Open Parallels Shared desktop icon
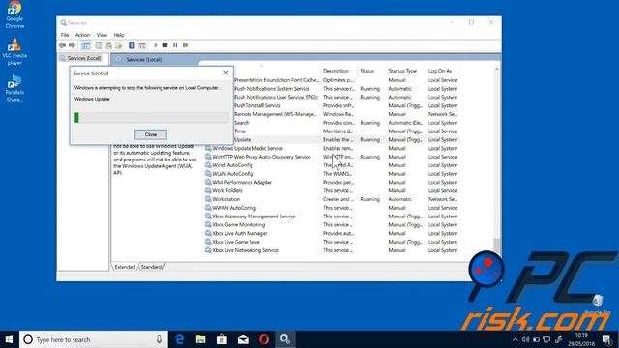Viewport: 619px width, 348px height. pyautogui.click(x=15, y=88)
